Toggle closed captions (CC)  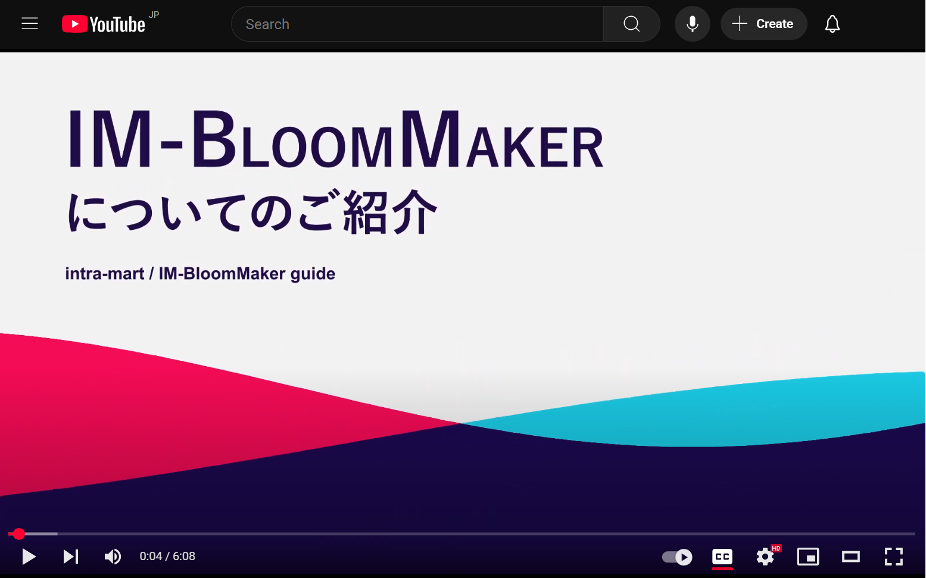coord(722,557)
